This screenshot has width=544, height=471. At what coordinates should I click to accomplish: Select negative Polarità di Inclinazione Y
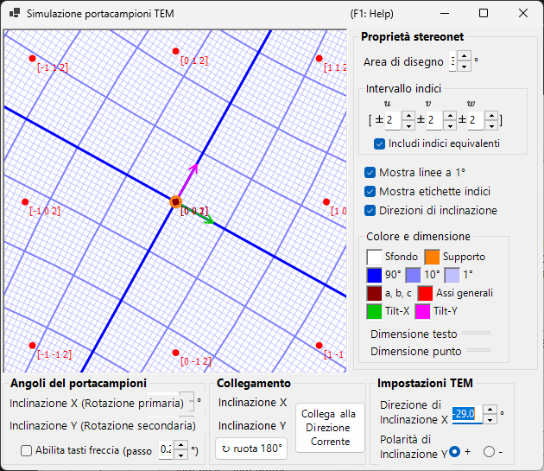(489, 451)
